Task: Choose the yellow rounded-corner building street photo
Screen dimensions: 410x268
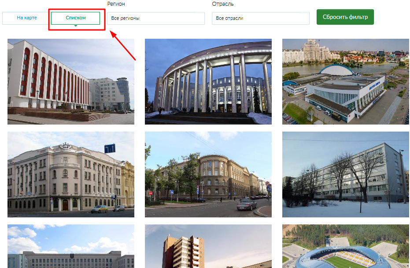Action: (208, 174)
